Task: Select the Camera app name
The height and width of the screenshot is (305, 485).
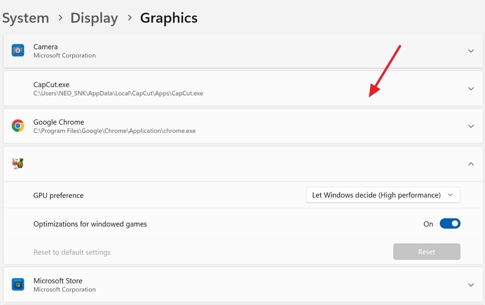Action: [x=46, y=47]
